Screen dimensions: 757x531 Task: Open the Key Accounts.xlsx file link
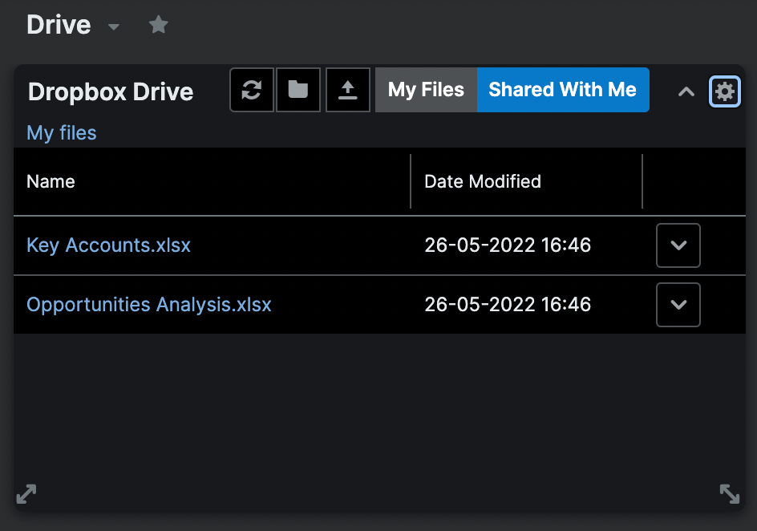click(108, 245)
